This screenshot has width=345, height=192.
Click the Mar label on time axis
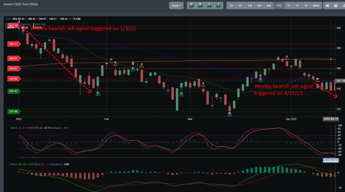(x=190, y=119)
